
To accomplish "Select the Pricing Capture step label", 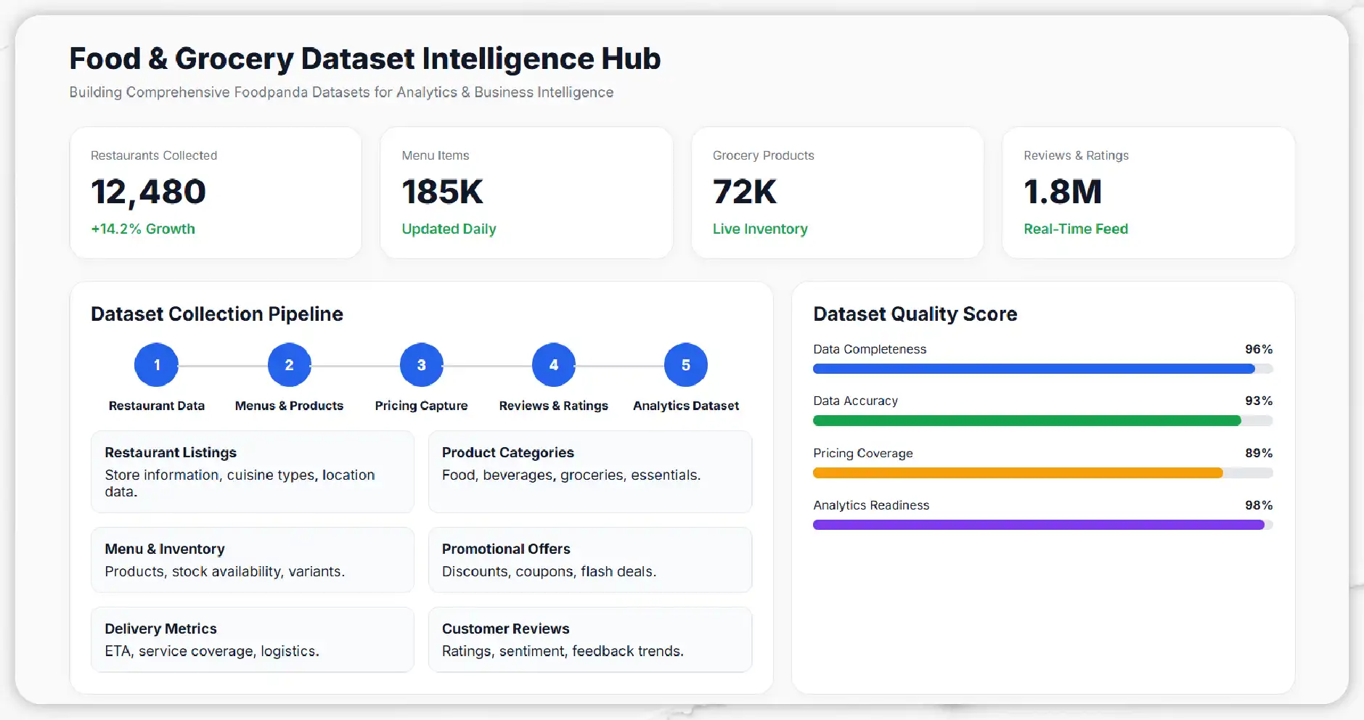I will [x=421, y=406].
